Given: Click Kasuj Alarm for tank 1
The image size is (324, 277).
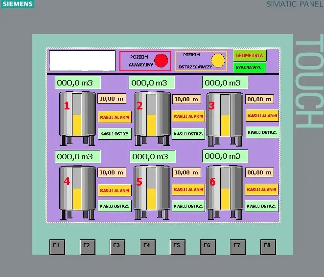Looking at the screenshot, I should pyautogui.click(x=115, y=117).
